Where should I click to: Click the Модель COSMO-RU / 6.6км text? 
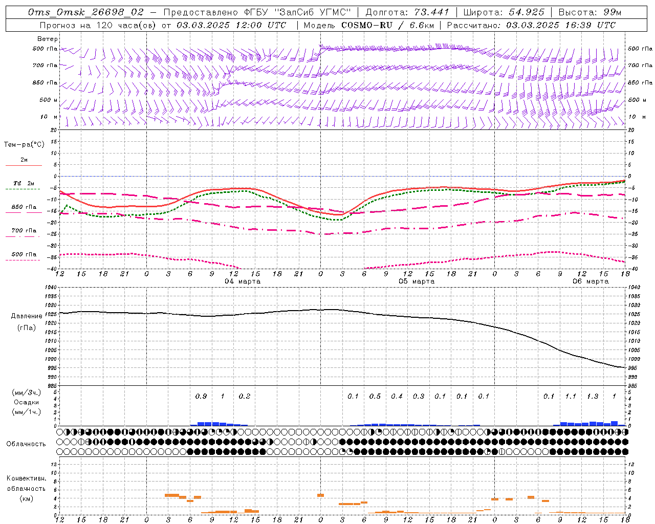click(368, 25)
